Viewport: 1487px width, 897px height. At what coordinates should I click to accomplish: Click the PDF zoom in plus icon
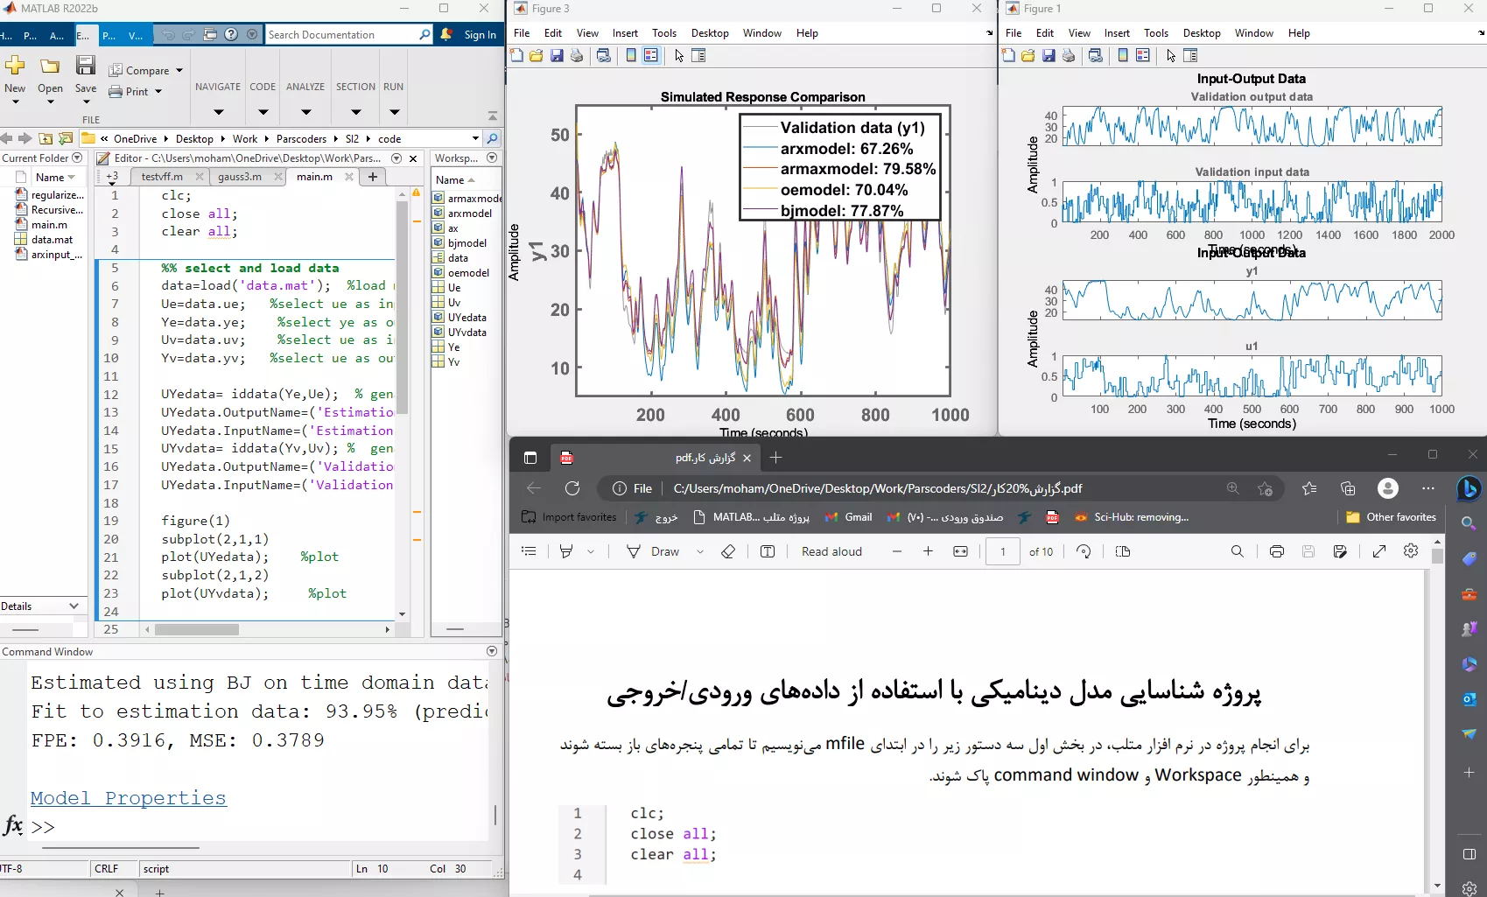pyautogui.click(x=928, y=551)
